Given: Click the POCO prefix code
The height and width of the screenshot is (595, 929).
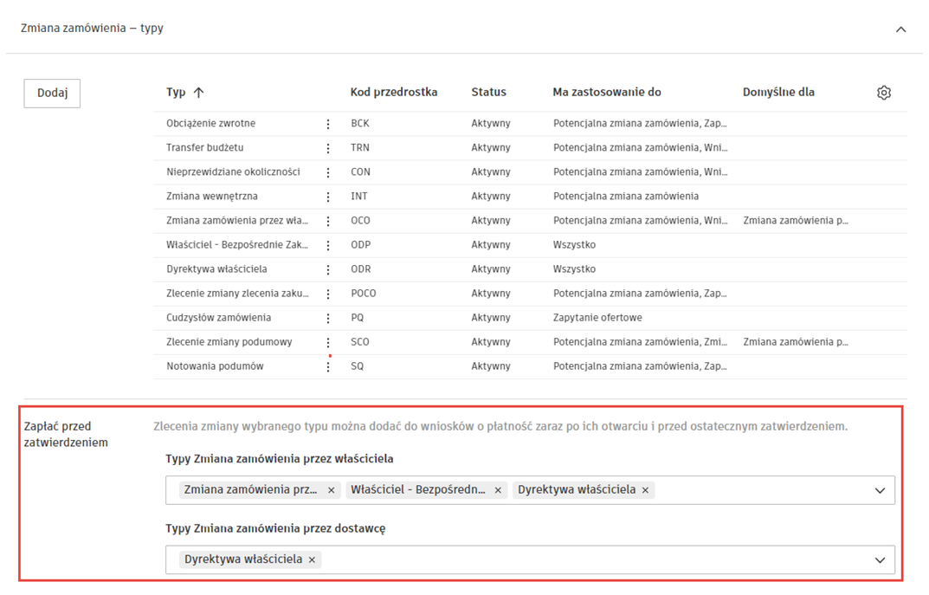Looking at the screenshot, I should pyautogui.click(x=364, y=294).
